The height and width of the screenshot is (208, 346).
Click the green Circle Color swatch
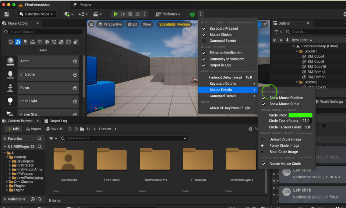[x=300, y=115]
